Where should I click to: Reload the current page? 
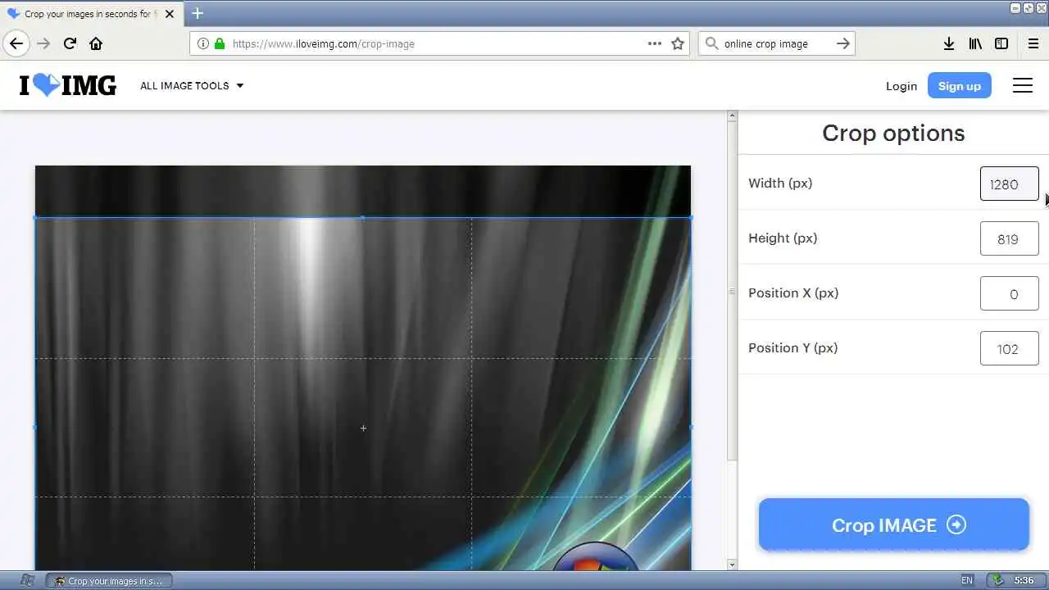70,43
